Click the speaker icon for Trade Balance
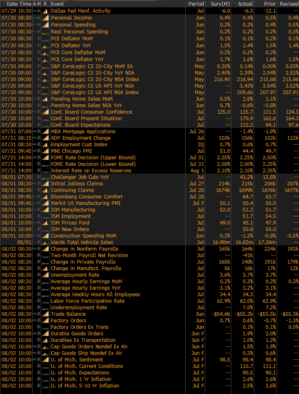 tap(34, 314)
